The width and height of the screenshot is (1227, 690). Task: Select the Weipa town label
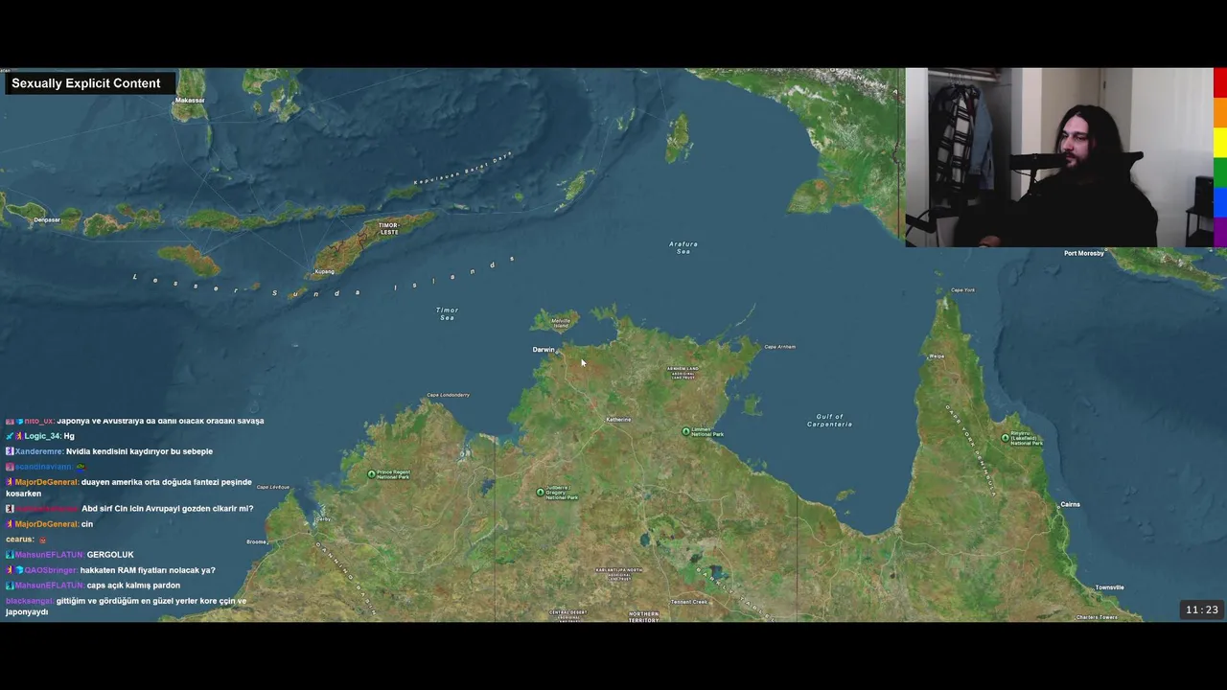click(x=937, y=356)
